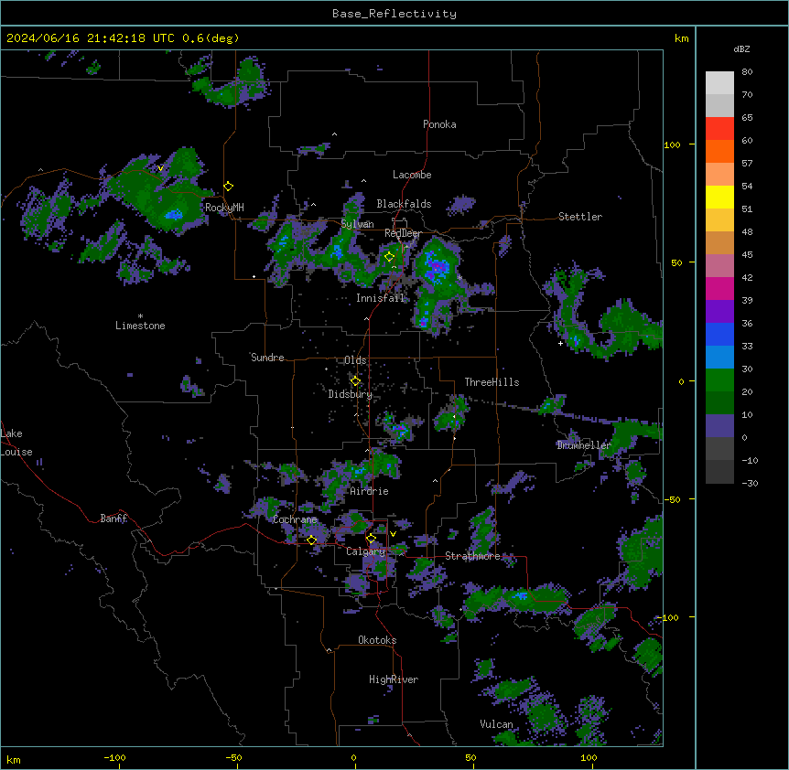Click the HighRiver label
Image resolution: width=789 pixels, height=770 pixels.
tap(394, 679)
